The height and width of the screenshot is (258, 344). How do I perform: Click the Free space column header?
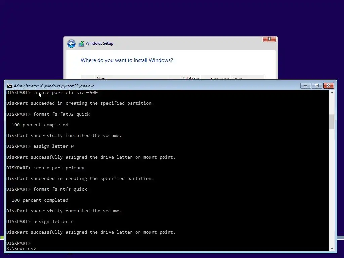(x=215, y=78)
